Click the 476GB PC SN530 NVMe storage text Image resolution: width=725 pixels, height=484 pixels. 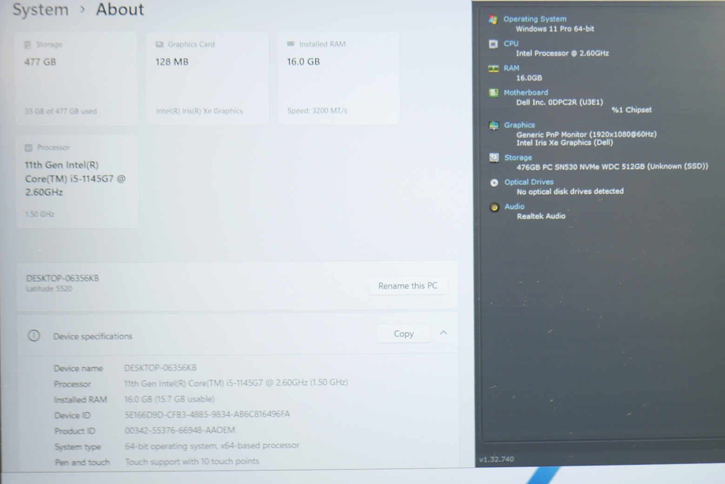pyautogui.click(x=612, y=166)
